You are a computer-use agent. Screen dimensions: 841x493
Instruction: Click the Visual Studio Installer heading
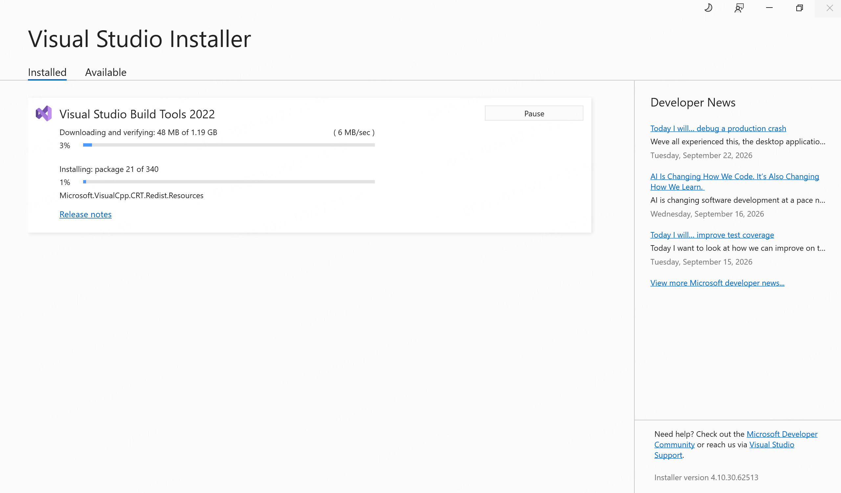140,39
